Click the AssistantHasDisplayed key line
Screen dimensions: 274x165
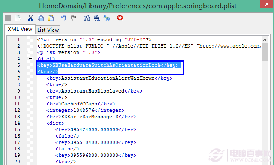point(94,91)
